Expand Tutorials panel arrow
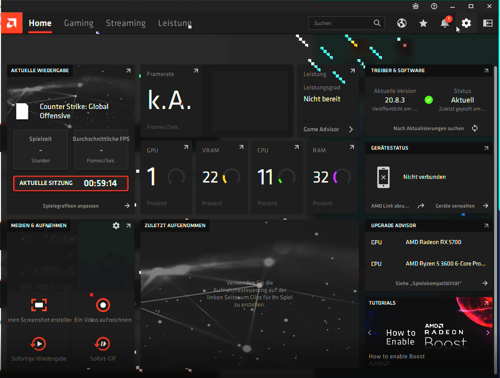The width and height of the screenshot is (500, 378). (486, 303)
